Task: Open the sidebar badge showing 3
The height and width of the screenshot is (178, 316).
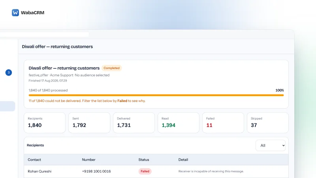Action: click(8, 72)
